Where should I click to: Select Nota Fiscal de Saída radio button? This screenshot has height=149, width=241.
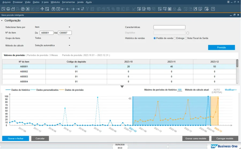pyautogui.click(x=186, y=38)
